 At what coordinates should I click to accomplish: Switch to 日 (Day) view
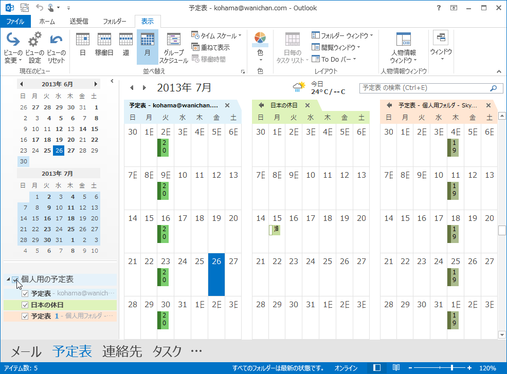(82, 45)
